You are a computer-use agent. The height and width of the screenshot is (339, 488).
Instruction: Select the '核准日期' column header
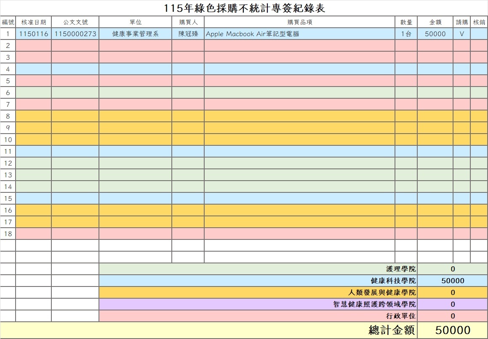[33, 22]
